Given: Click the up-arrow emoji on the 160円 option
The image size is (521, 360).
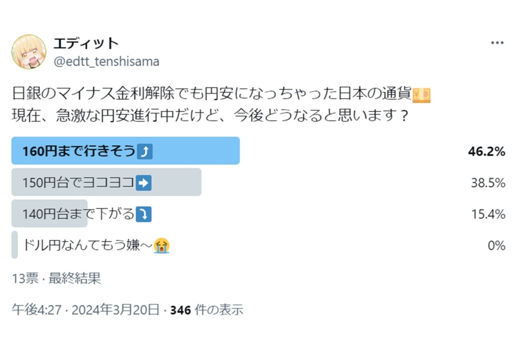Looking at the screenshot, I should (144, 152).
